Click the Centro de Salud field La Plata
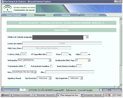The height and width of the screenshot is (98, 123). (x=62, y=43)
